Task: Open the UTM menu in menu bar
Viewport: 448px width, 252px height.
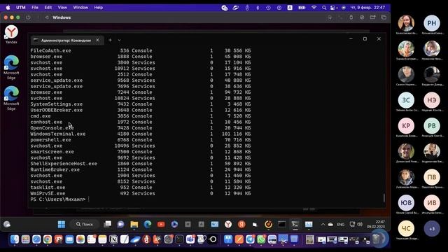Action: tap(20, 8)
